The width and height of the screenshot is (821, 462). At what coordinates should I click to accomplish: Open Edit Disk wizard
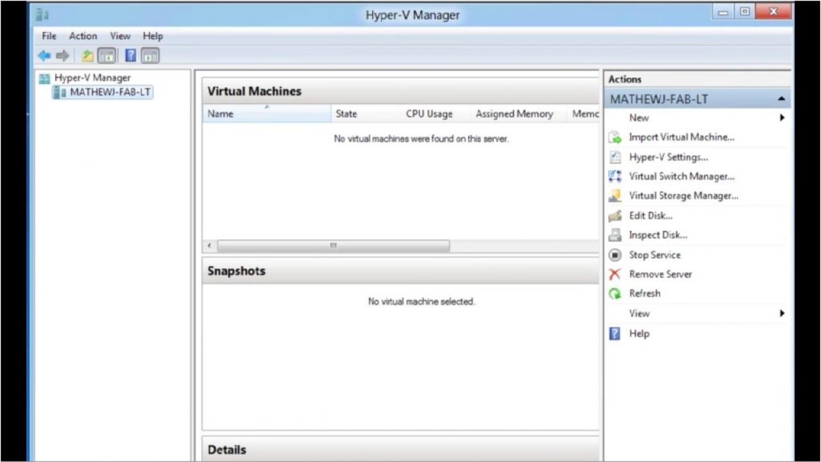coord(650,215)
